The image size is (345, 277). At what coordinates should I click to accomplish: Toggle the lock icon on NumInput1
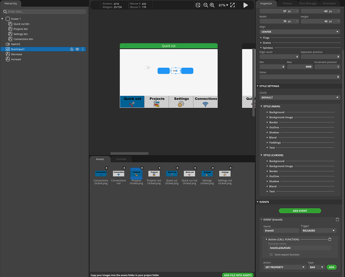72,49
